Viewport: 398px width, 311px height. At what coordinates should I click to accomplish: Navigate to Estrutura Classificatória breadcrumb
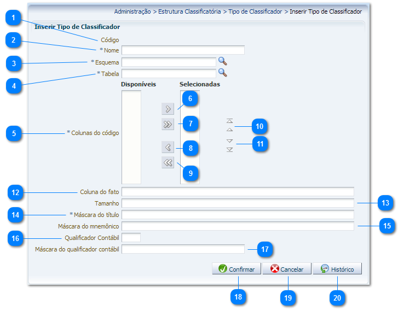tap(189, 11)
